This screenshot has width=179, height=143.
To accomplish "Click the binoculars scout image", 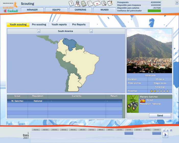I will click(x=132, y=104).
